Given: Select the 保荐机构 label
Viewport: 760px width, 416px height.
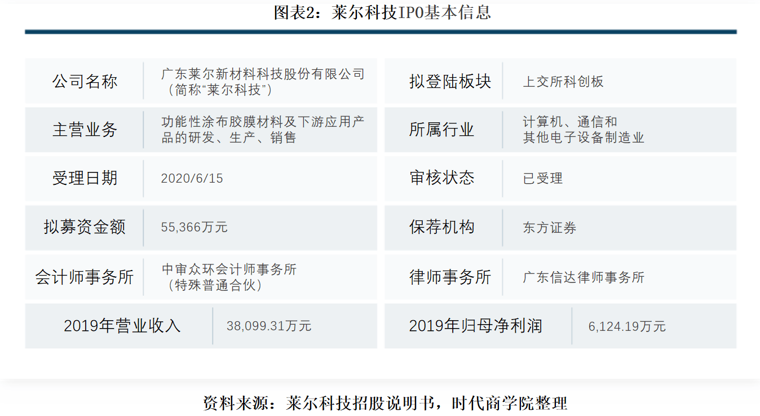Looking at the screenshot, I should pos(441,227).
